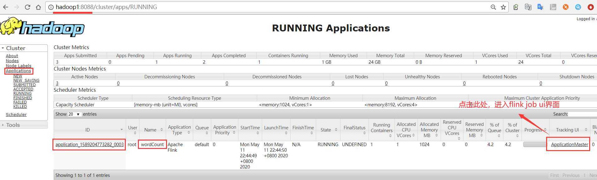This screenshot has height=180, width=597.
Task: Open the browser home page icon
Action: pos(38,7)
